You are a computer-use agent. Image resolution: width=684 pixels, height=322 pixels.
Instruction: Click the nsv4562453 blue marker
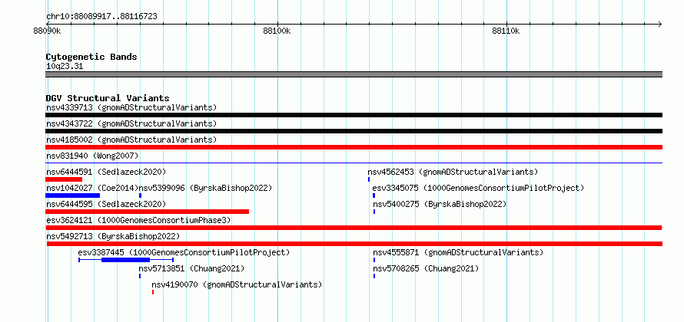coord(369,179)
